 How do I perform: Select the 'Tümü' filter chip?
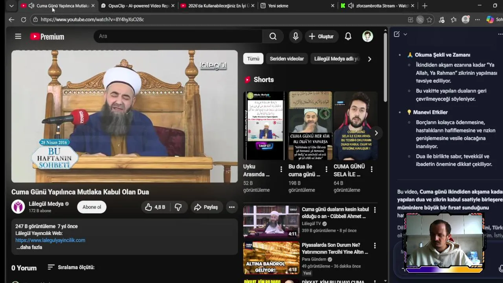click(253, 59)
